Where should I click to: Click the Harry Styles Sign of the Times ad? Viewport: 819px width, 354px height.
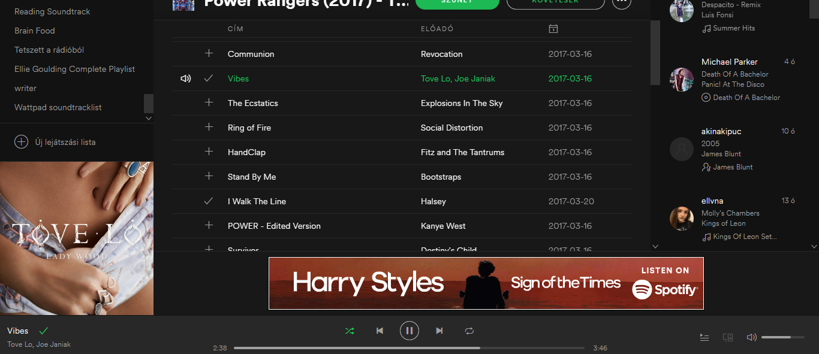click(x=486, y=283)
